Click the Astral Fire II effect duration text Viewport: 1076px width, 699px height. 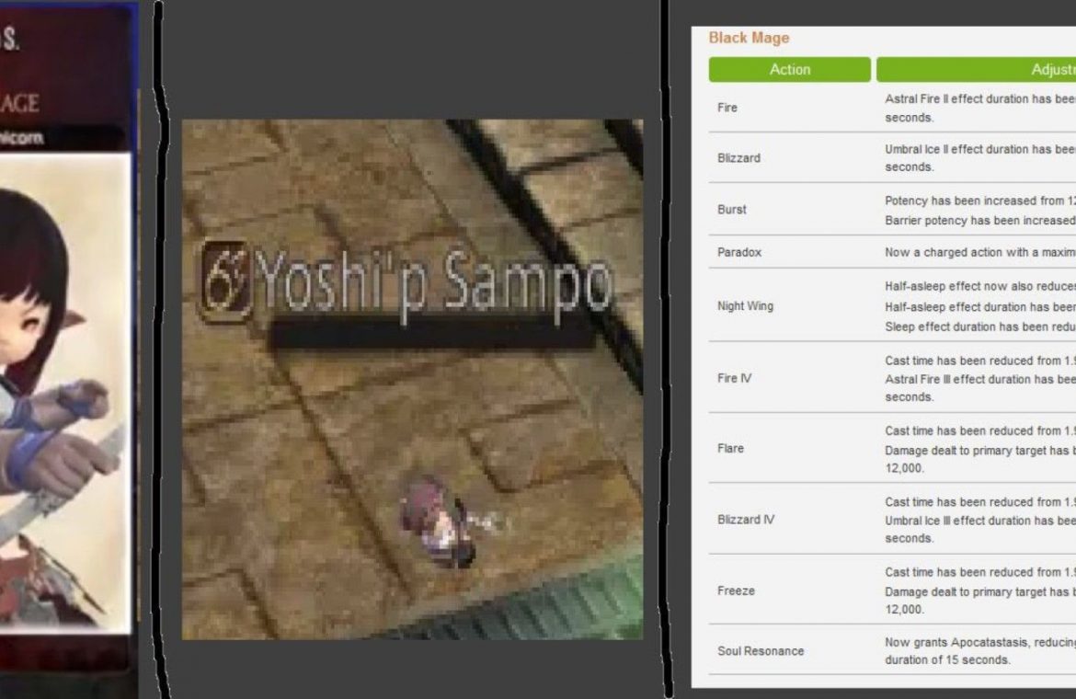(980, 108)
